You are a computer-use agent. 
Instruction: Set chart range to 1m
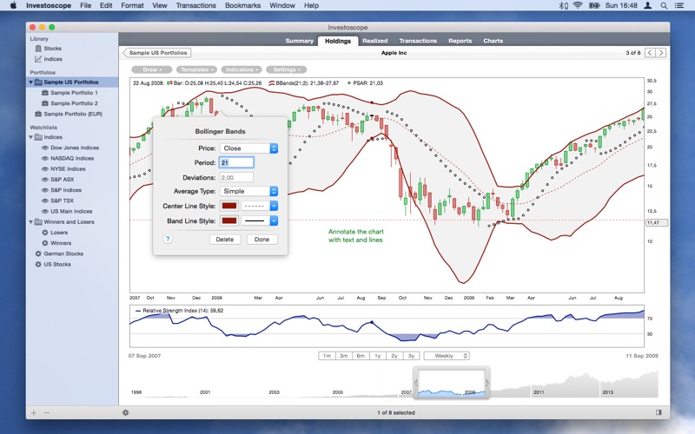(x=327, y=356)
